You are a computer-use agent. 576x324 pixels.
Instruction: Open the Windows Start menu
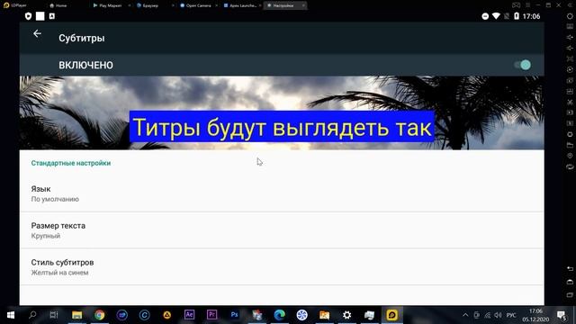tap(10, 315)
